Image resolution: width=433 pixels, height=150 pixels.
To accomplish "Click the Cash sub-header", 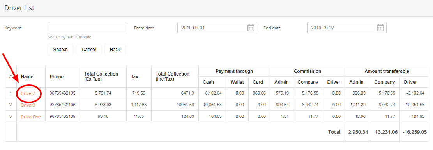I will (x=208, y=82).
